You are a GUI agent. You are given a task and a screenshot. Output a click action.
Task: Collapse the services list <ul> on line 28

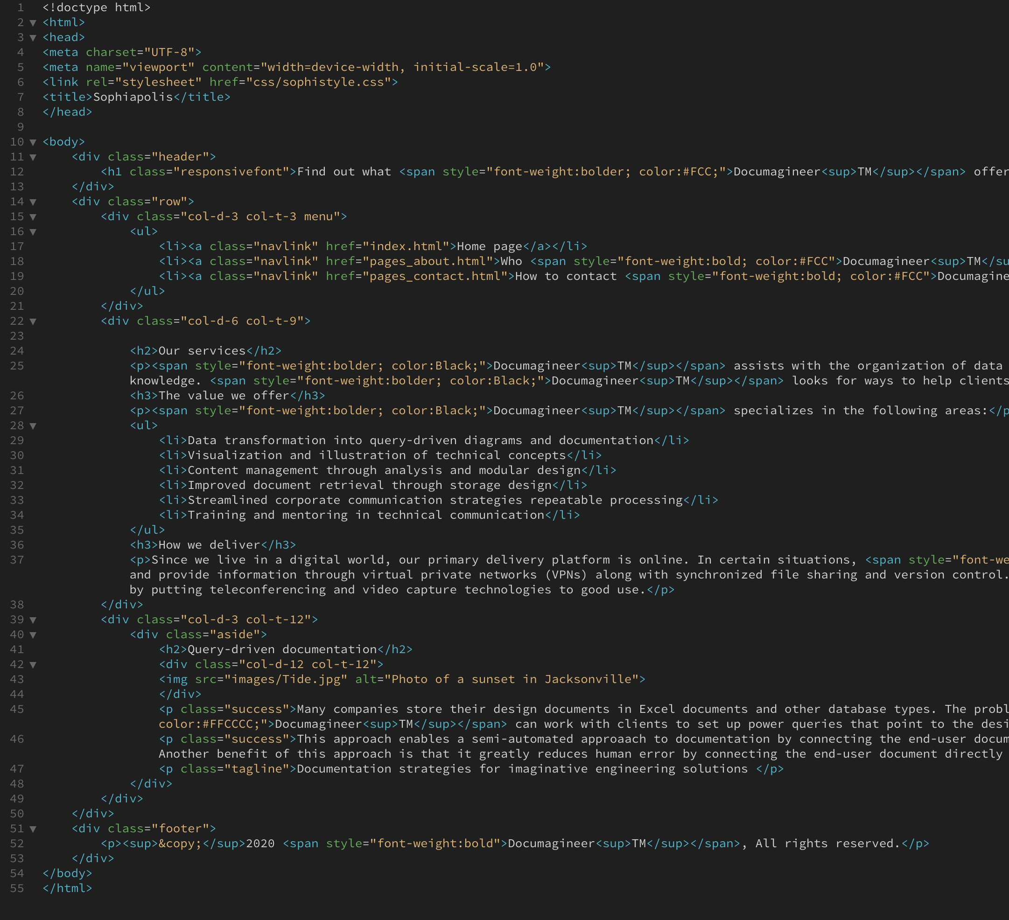pos(33,426)
